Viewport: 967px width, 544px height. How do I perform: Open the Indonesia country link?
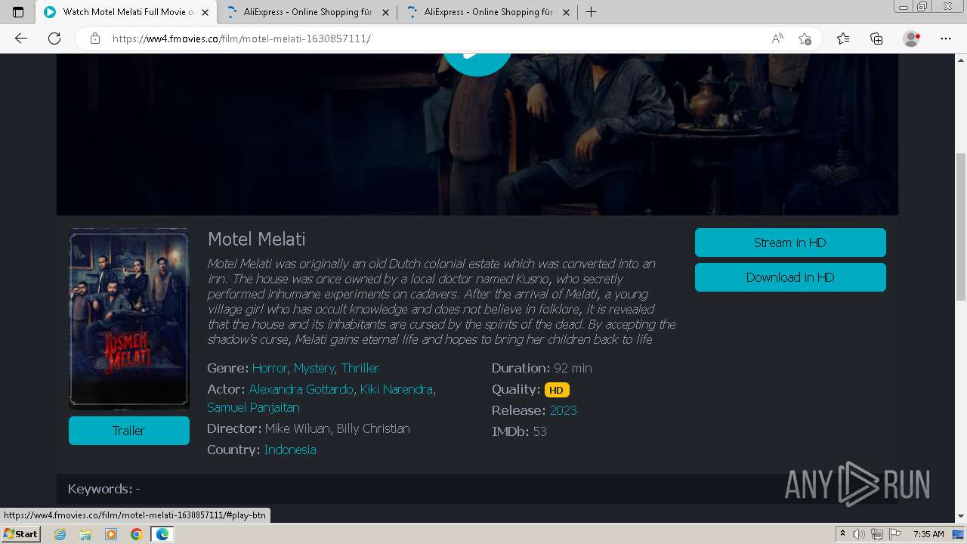290,450
